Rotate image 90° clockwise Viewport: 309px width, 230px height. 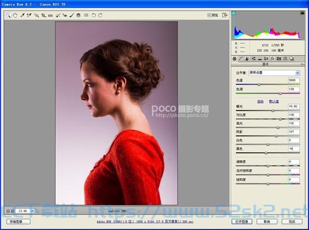pos(101,15)
